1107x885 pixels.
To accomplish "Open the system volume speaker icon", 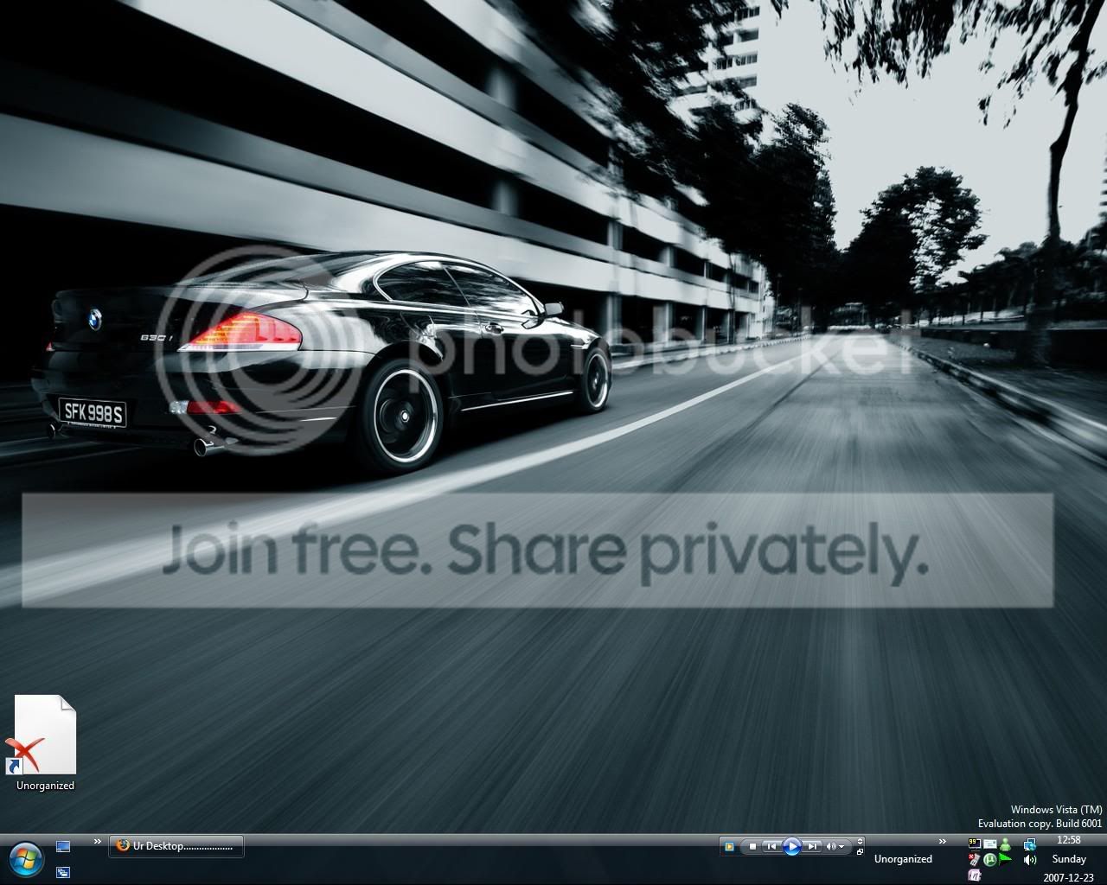I will pos(1029,860).
